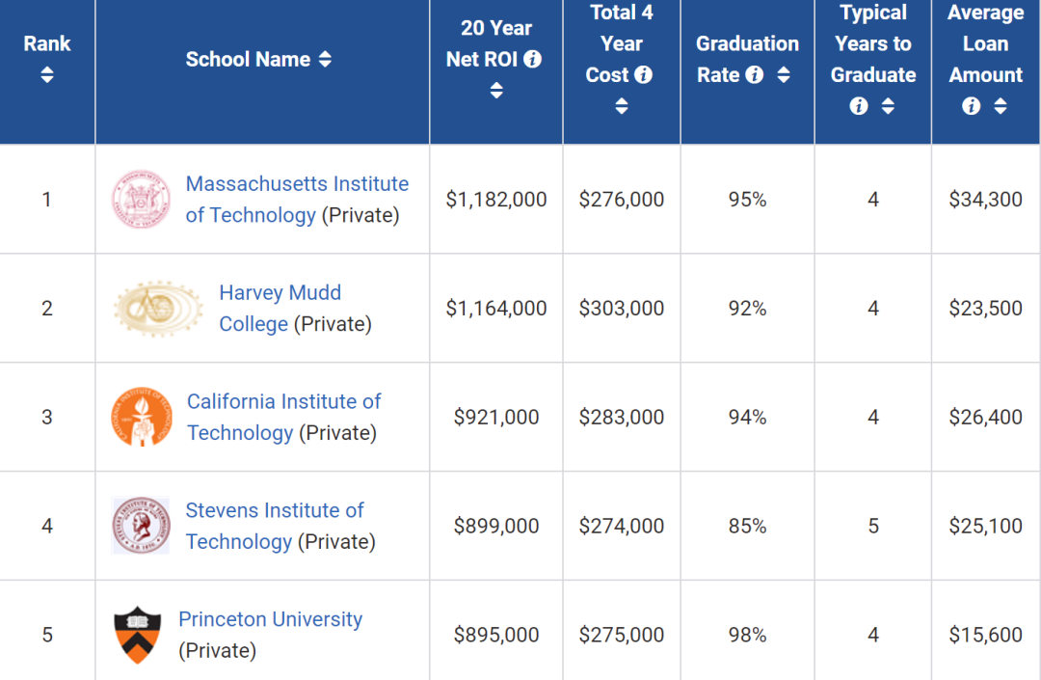Screen dimensions: 1041x680
Task: Click the Princeton shield logo
Action: click(x=137, y=635)
